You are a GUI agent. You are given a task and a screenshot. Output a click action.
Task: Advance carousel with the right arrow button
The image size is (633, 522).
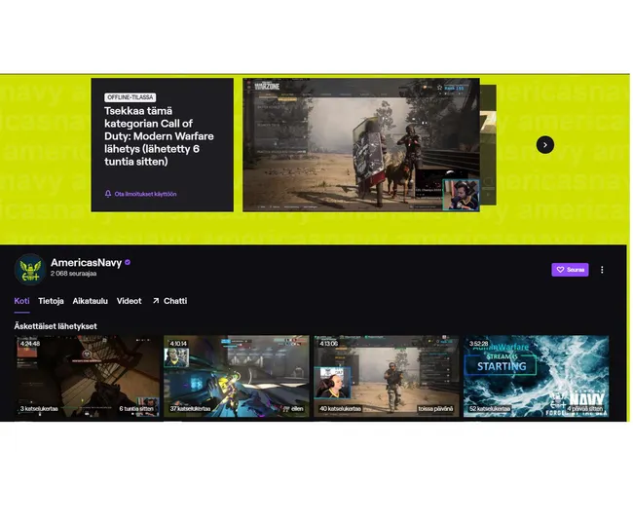pos(545,145)
